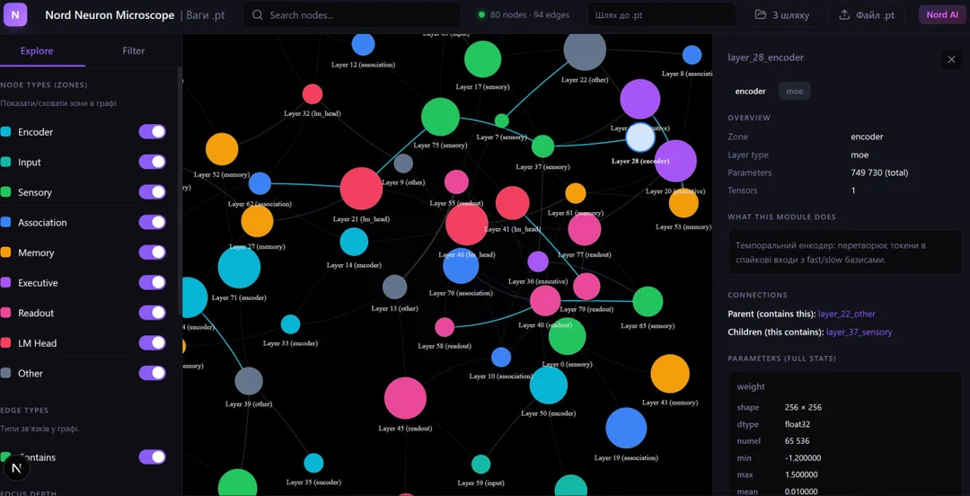Toggle the Input zone visibility

coord(152,162)
